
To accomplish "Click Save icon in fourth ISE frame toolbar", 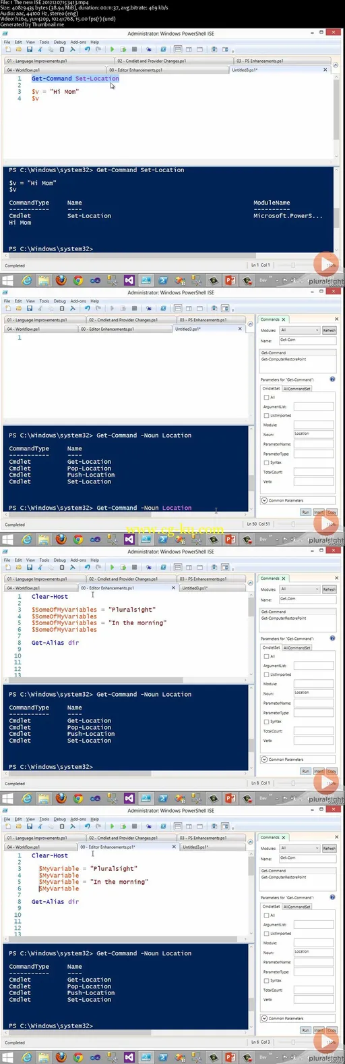I will (x=30, y=826).
